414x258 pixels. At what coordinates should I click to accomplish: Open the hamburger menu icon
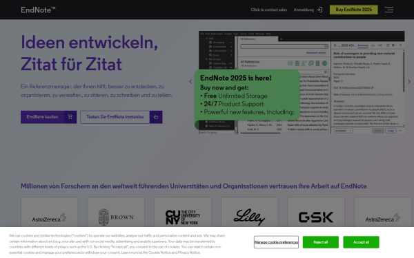click(x=388, y=10)
